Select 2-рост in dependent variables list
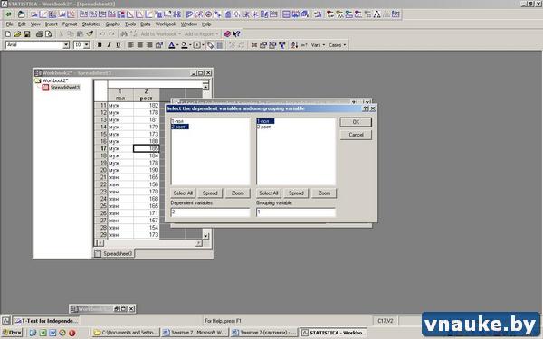 point(180,127)
